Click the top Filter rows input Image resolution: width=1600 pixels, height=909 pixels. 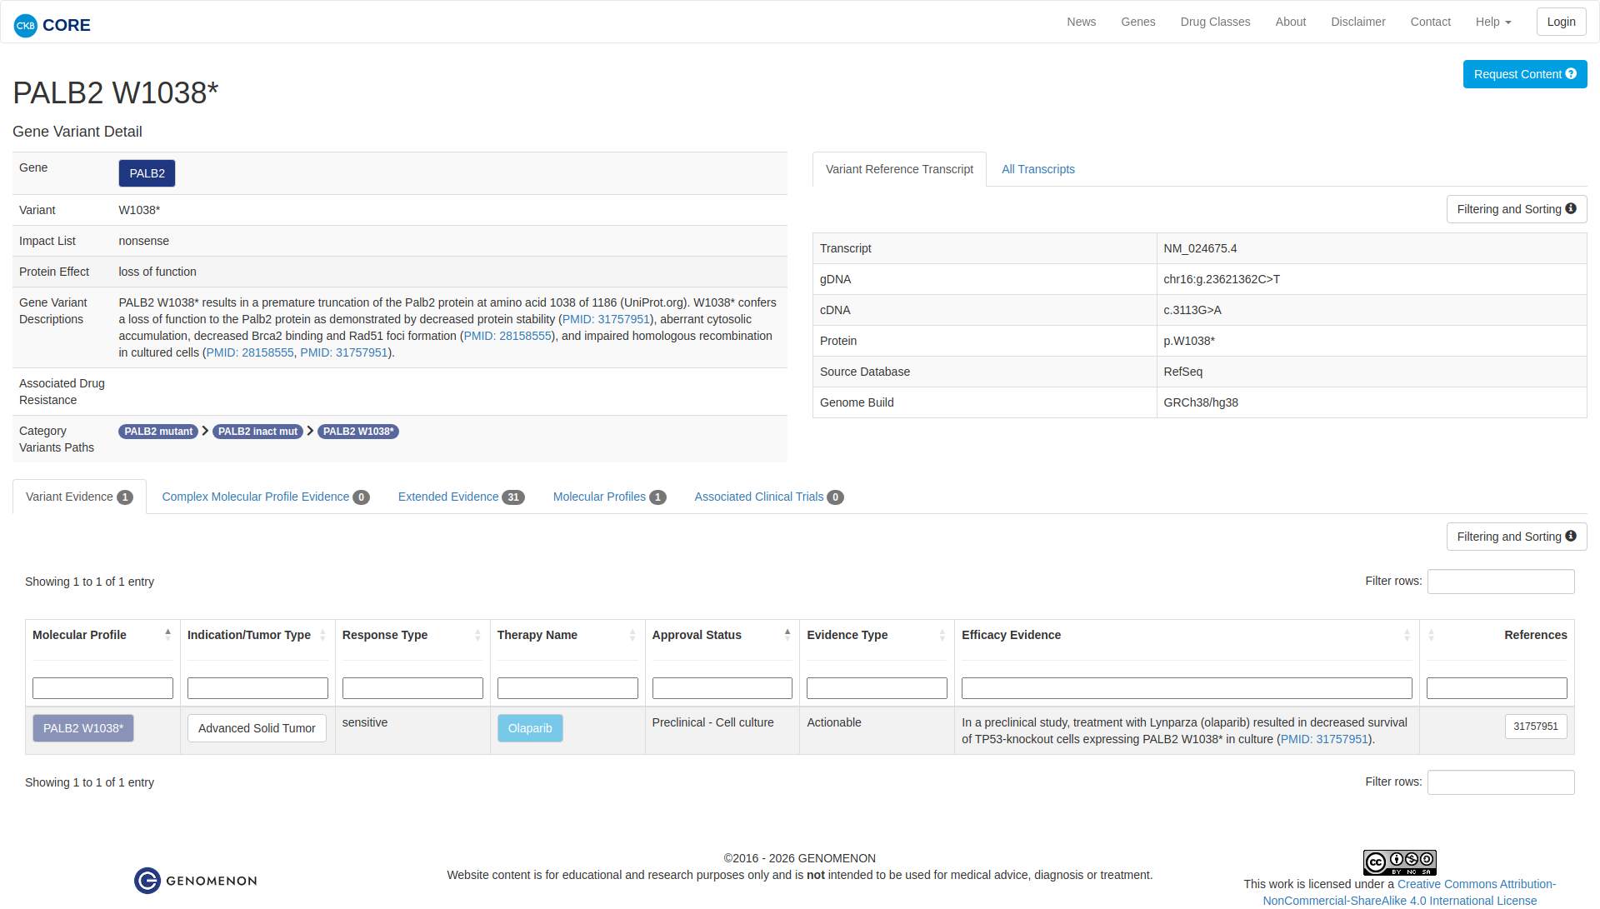point(1500,582)
